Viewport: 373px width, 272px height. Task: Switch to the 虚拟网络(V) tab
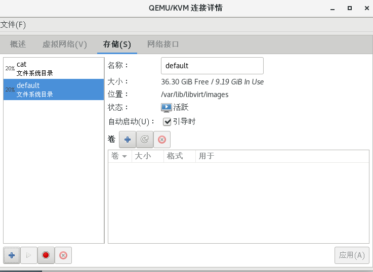pyautogui.click(x=64, y=44)
